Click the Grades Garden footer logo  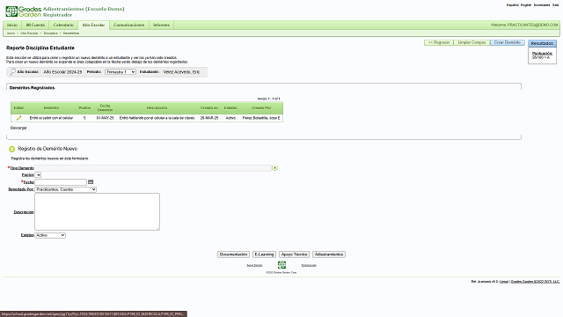[x=281, y=265]
